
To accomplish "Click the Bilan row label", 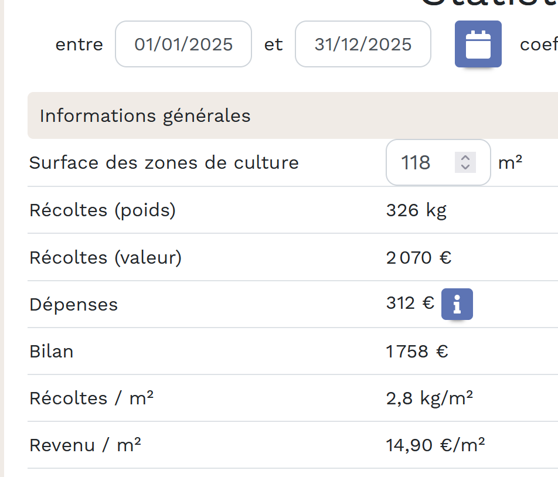I will click(52, 352).
